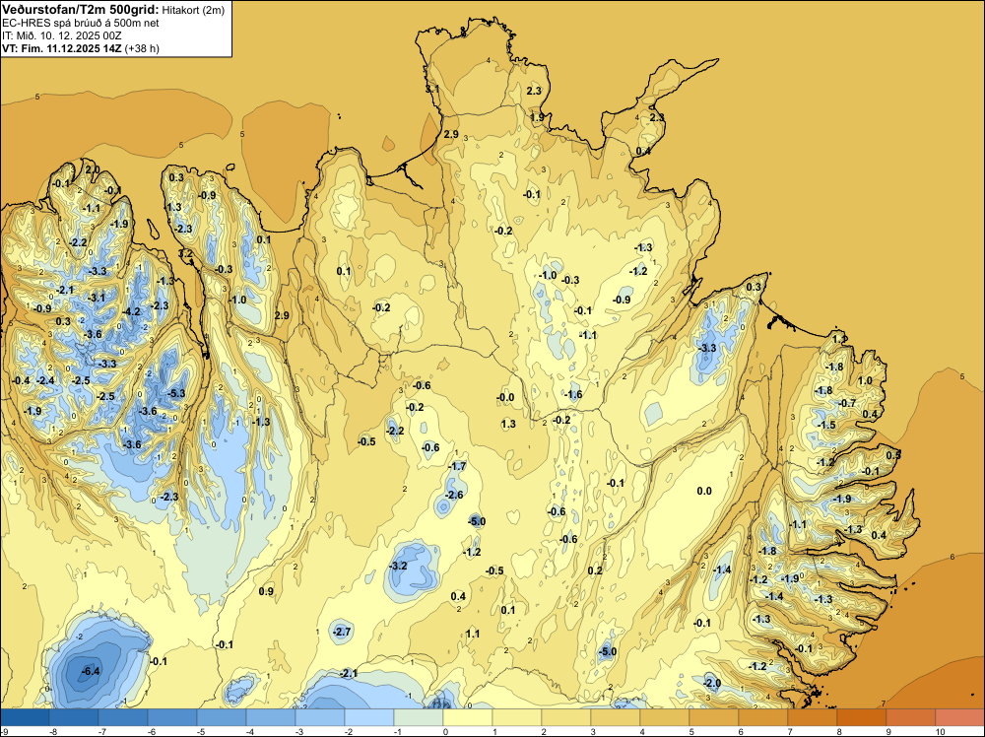985x737 pixels.
Task: Click the -5.3 temperature label
Action: coord(177,393)
